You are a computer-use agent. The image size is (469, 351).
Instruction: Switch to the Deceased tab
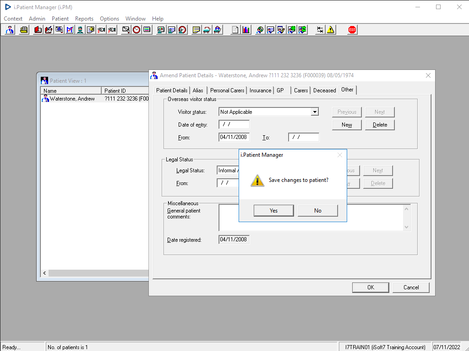325,90
